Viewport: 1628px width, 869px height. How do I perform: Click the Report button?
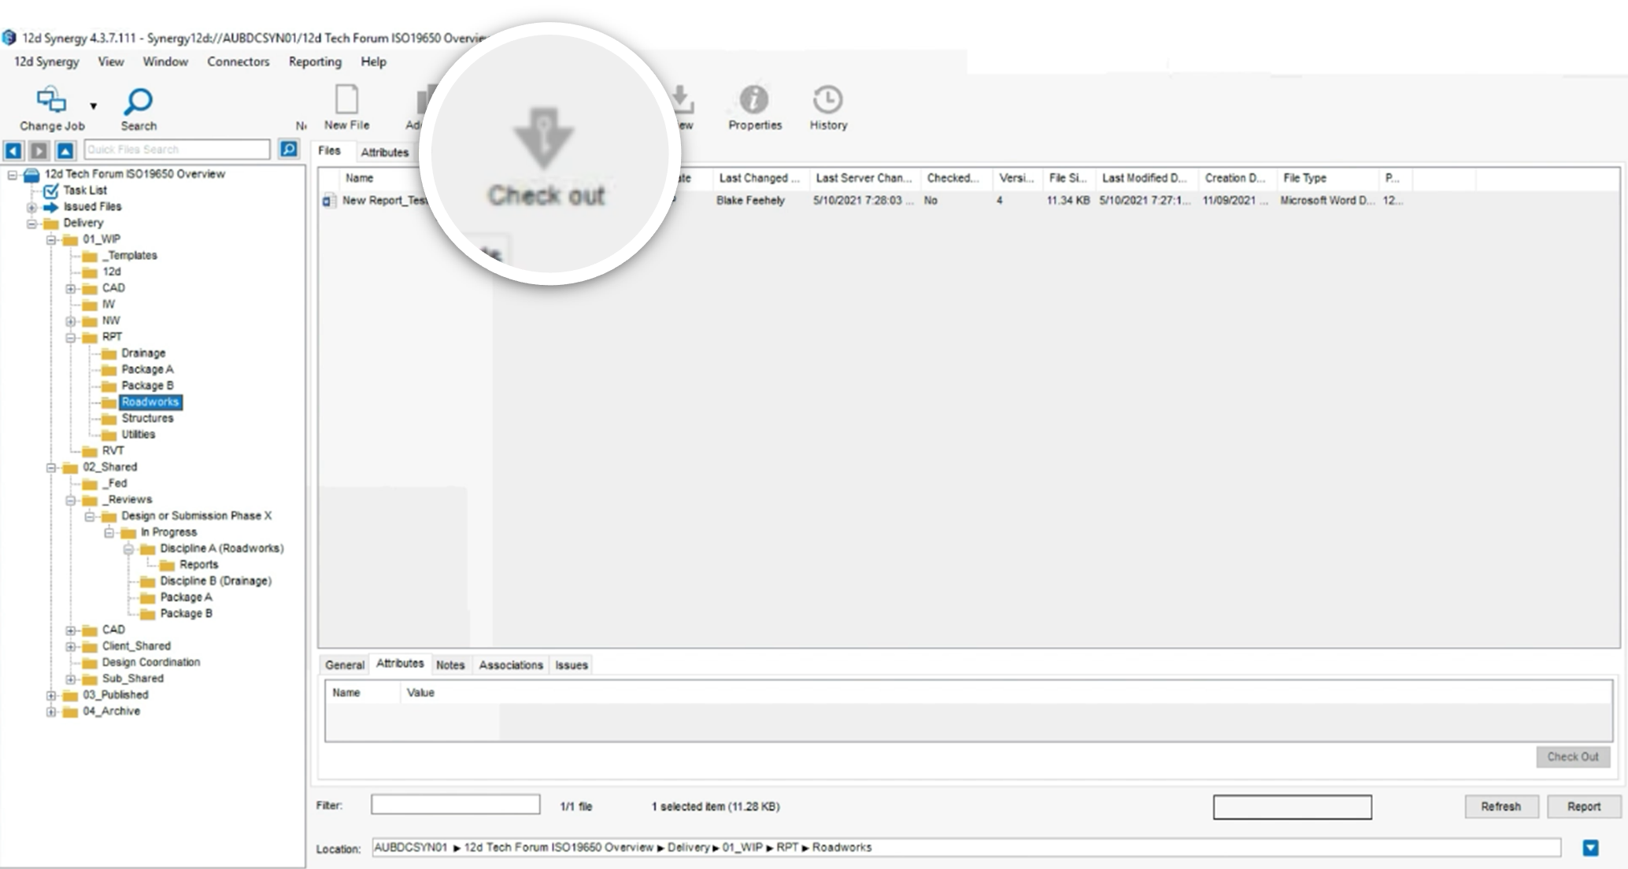(x=1583, y=807)
